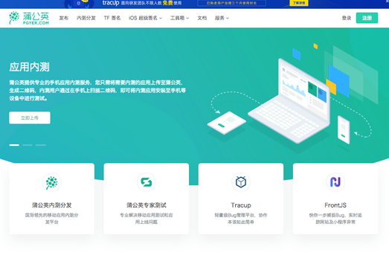Click the laptop illustration in hero
The height and width of the screenshot is (279, 389).
[x=289, y=100]
